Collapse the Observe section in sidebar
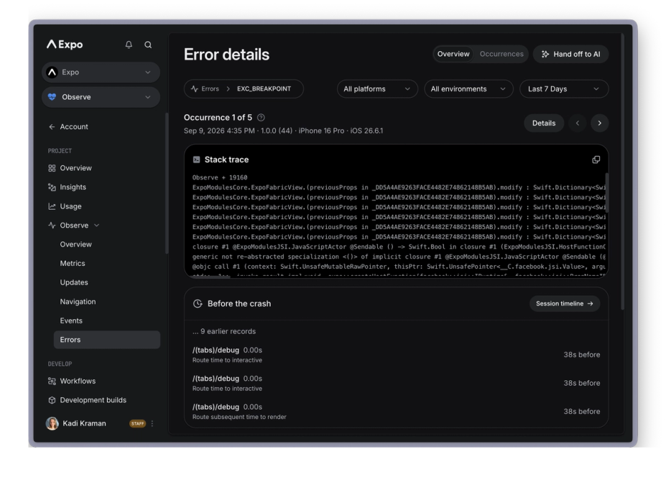The image size is (666, 485). click(x=96, y=226)
